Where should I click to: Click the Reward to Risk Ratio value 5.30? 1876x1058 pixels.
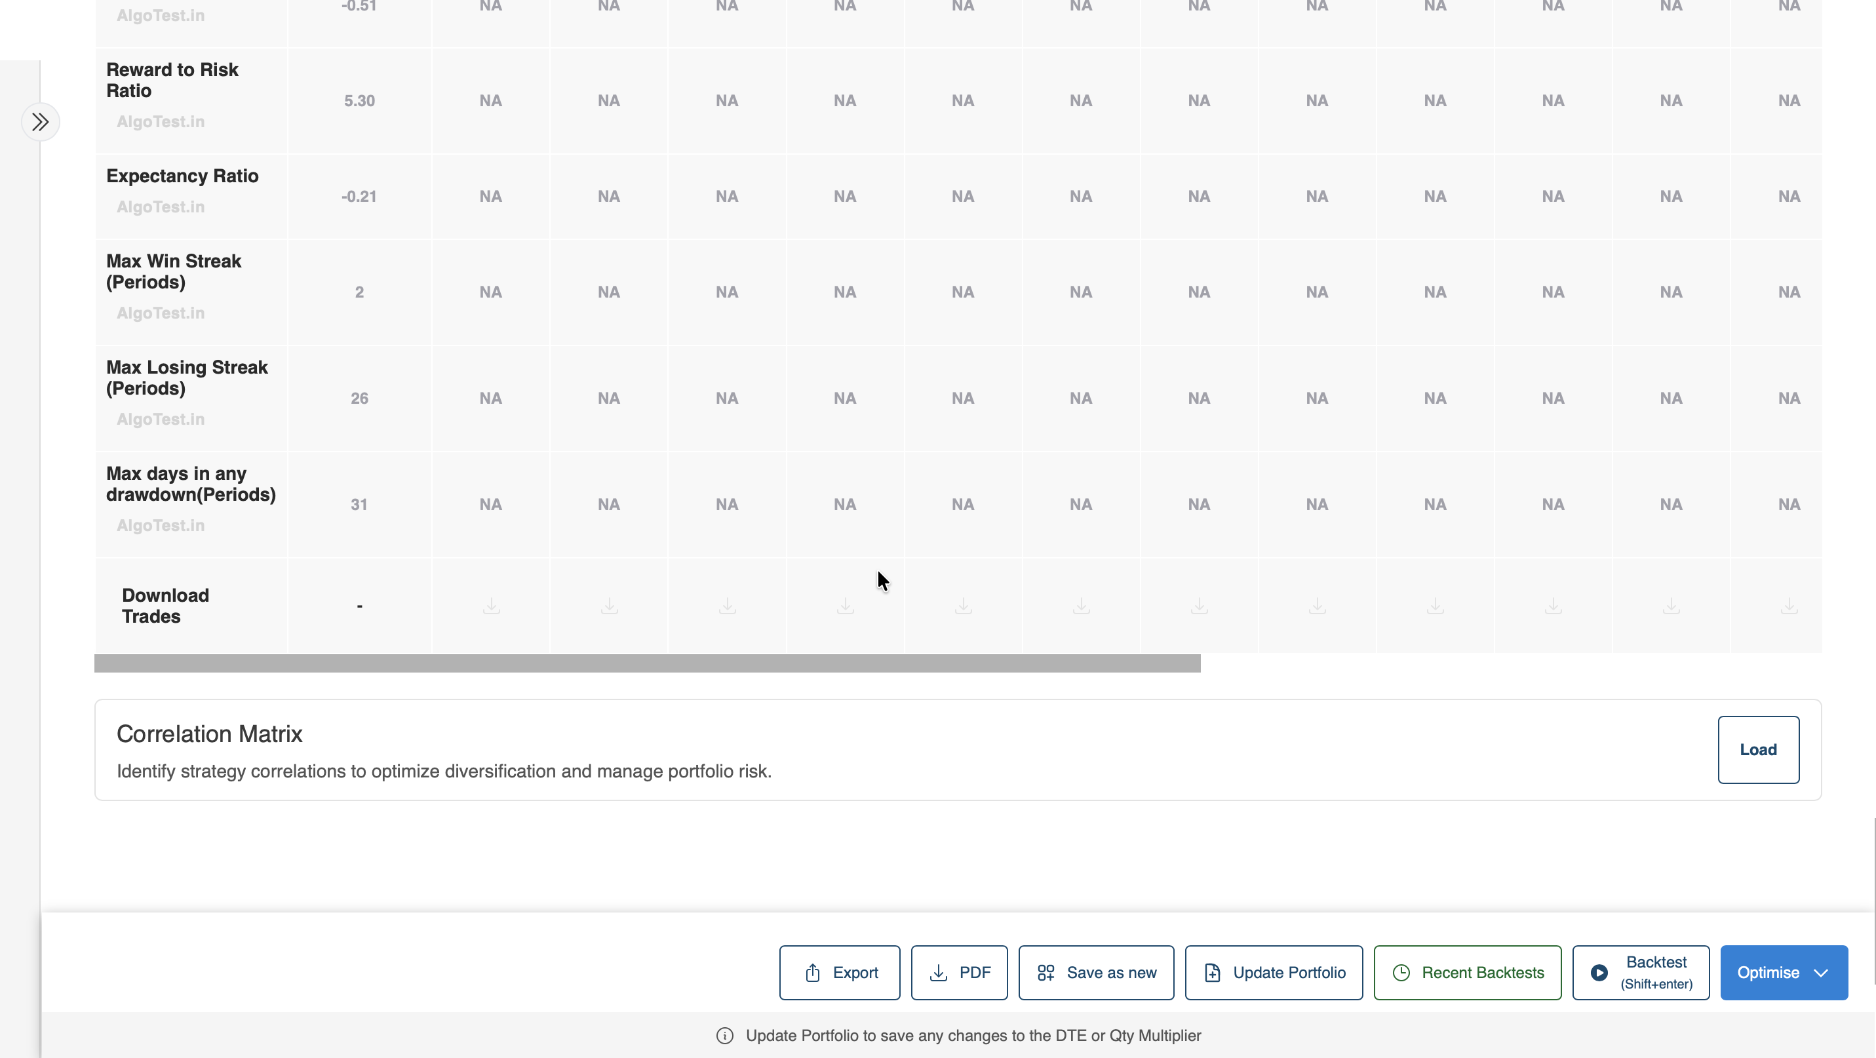pyautogui.click(x=359, y=100)
